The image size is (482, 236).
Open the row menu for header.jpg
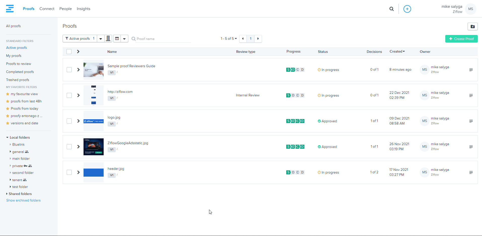[471, 172]
